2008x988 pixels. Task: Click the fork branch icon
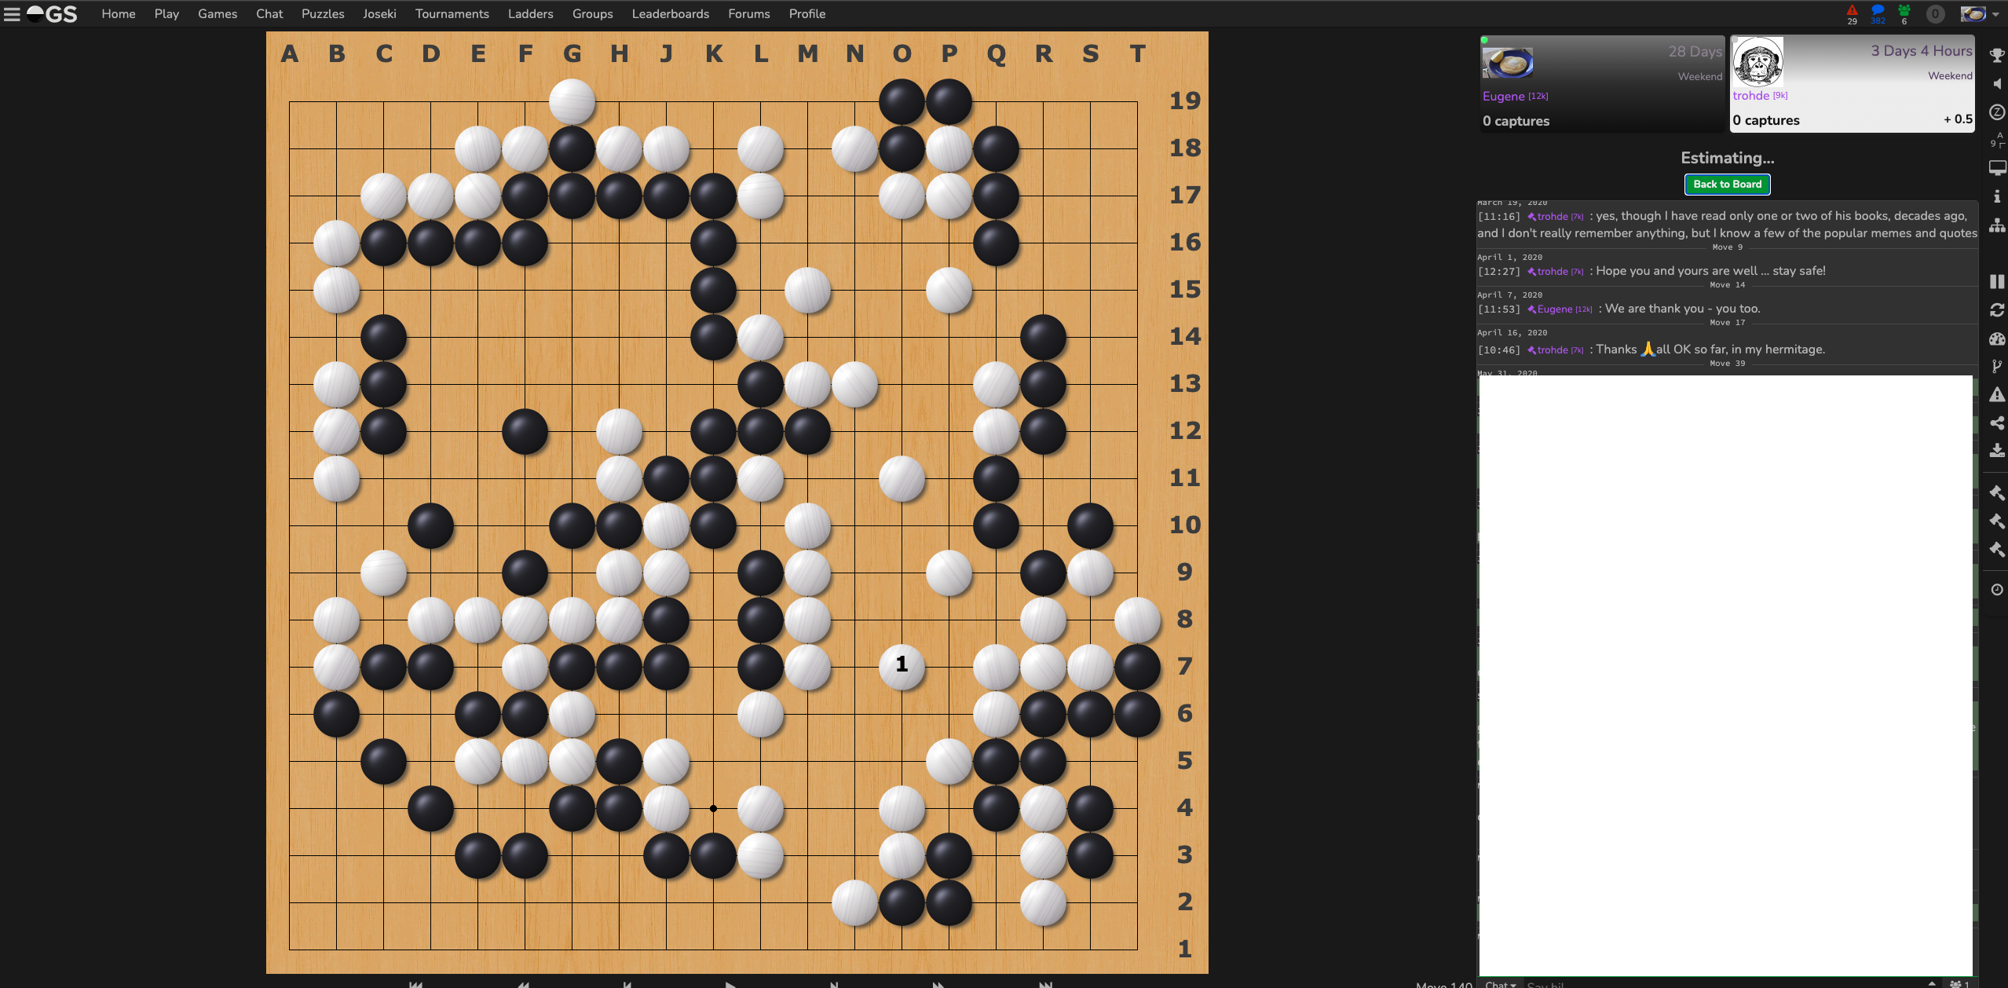[1997, 367]
